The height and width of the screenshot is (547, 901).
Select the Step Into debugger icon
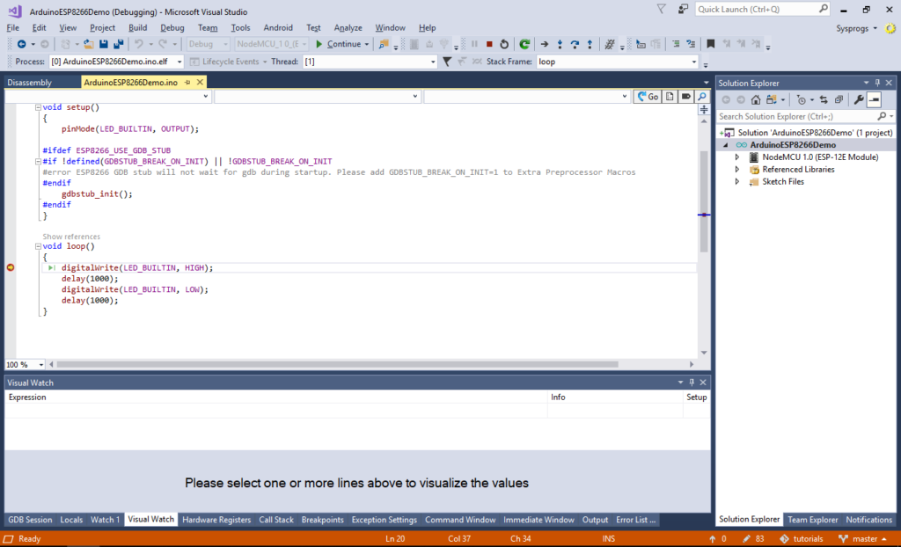(x=560, y=43)
